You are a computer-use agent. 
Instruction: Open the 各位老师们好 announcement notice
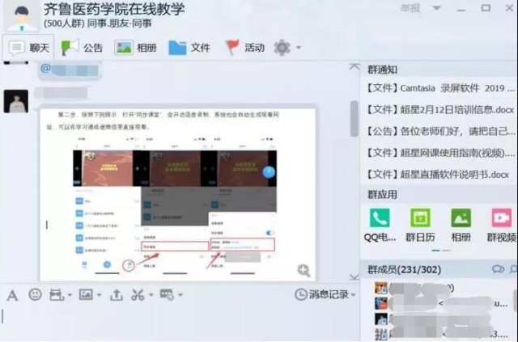tap(440, 132)
